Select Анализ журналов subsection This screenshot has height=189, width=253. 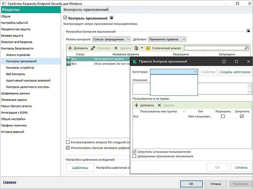pyautogui.click(x=18, y=55)
